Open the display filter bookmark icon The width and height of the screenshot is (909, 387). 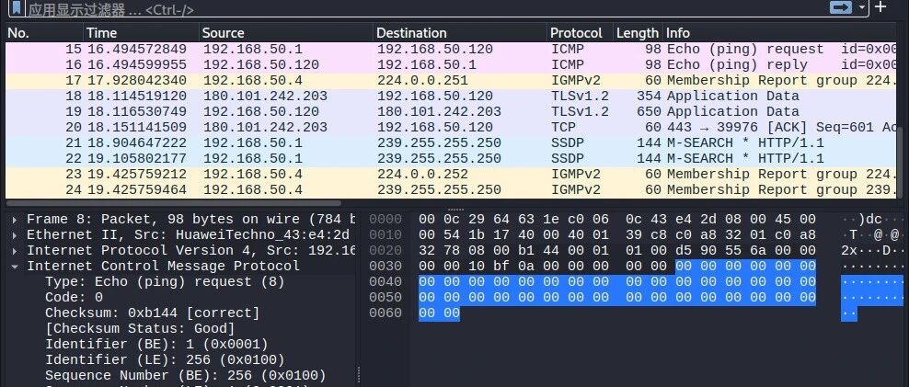[x=17, y=7]
